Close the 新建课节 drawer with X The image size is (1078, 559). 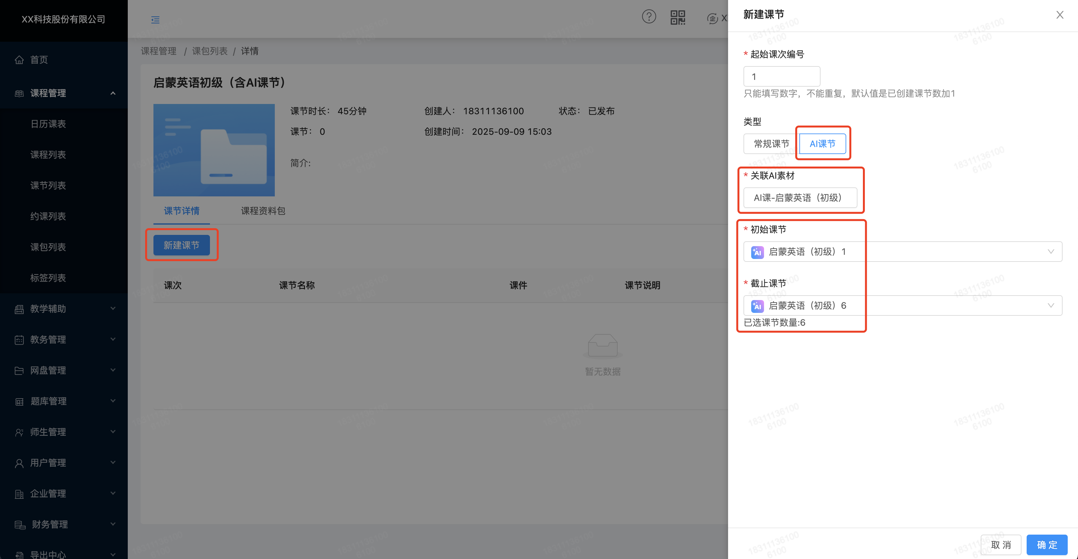[x=1060, y=15]
